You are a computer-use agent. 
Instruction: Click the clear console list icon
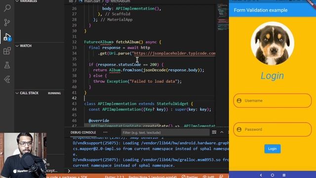coord(214,133)
